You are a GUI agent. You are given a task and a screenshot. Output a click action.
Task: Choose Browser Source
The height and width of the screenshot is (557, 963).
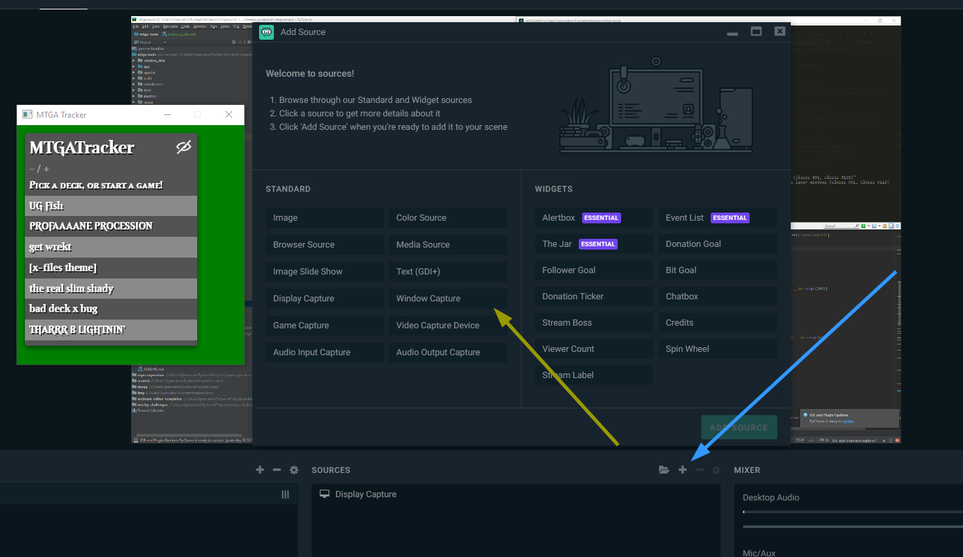pyautogui.click(x=324, y=245)
